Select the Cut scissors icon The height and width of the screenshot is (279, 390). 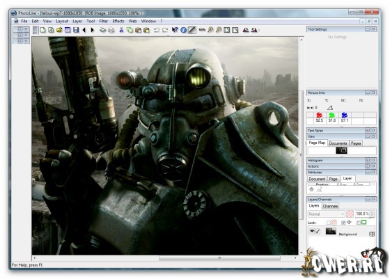(x=121, y=31)
